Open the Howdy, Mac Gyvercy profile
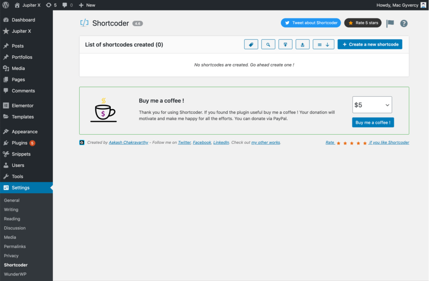 [397, 5]
